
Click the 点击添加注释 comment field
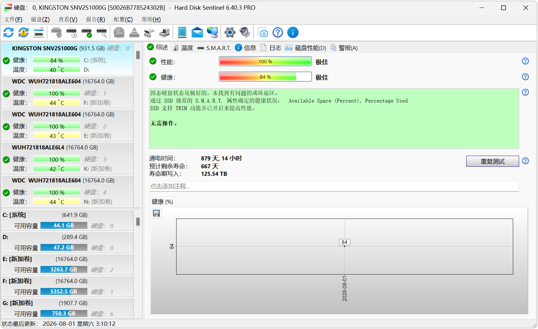point(334,187)
